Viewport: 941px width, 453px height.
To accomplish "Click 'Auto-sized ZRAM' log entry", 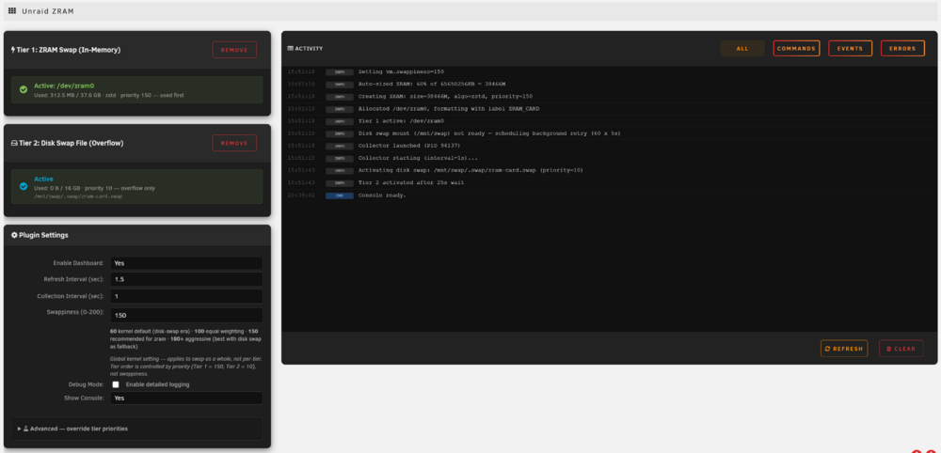I will point(432,84).
